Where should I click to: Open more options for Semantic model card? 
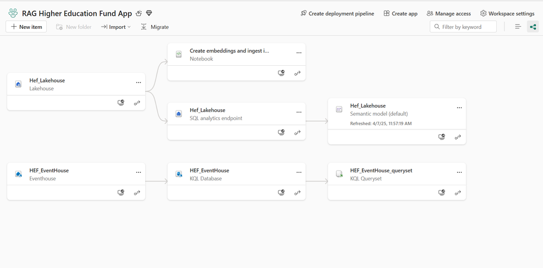tap(459, 108)
